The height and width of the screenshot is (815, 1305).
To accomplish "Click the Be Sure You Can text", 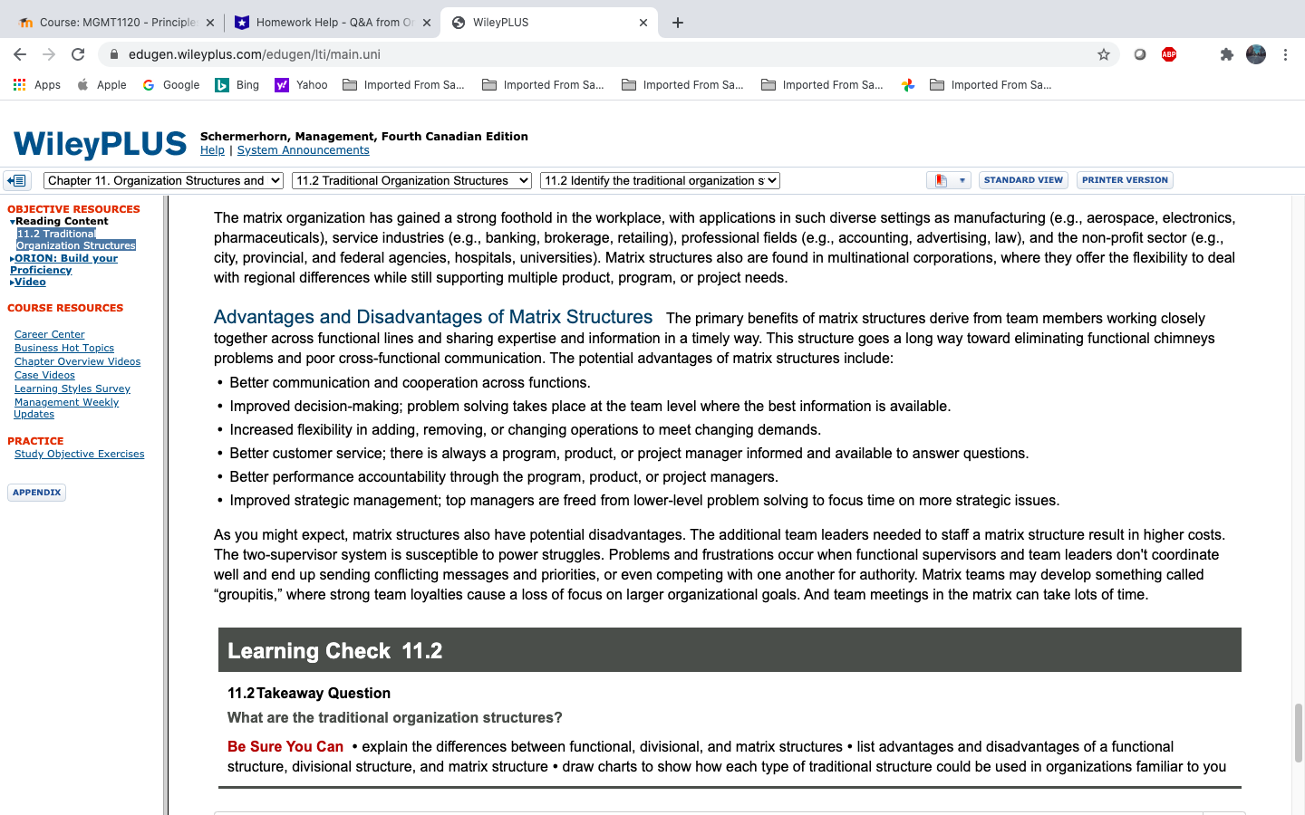I will pyautogui.click(x=285, y=746).
